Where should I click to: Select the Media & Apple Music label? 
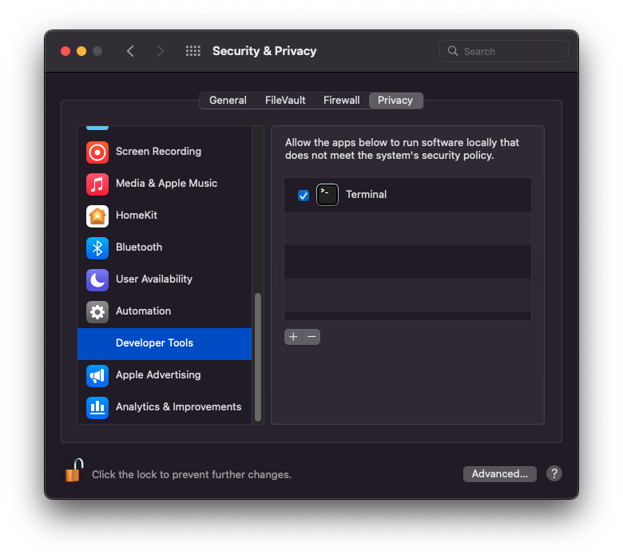(x=166, y=183)
